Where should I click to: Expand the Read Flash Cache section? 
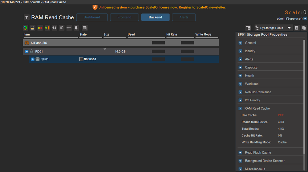(x=241, y=153)
